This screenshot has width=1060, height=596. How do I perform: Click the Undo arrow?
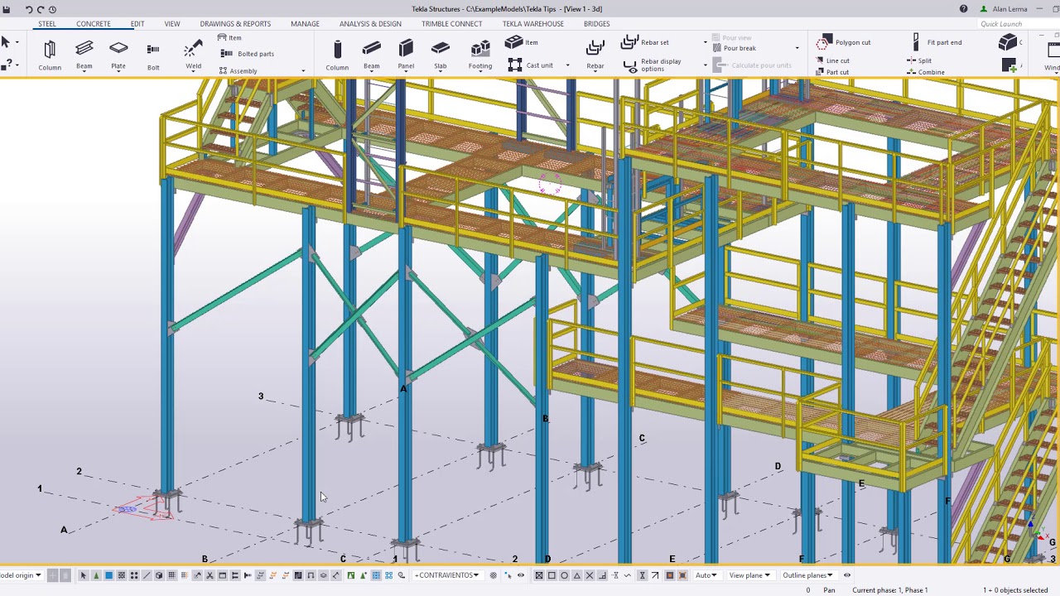(29, 9)
